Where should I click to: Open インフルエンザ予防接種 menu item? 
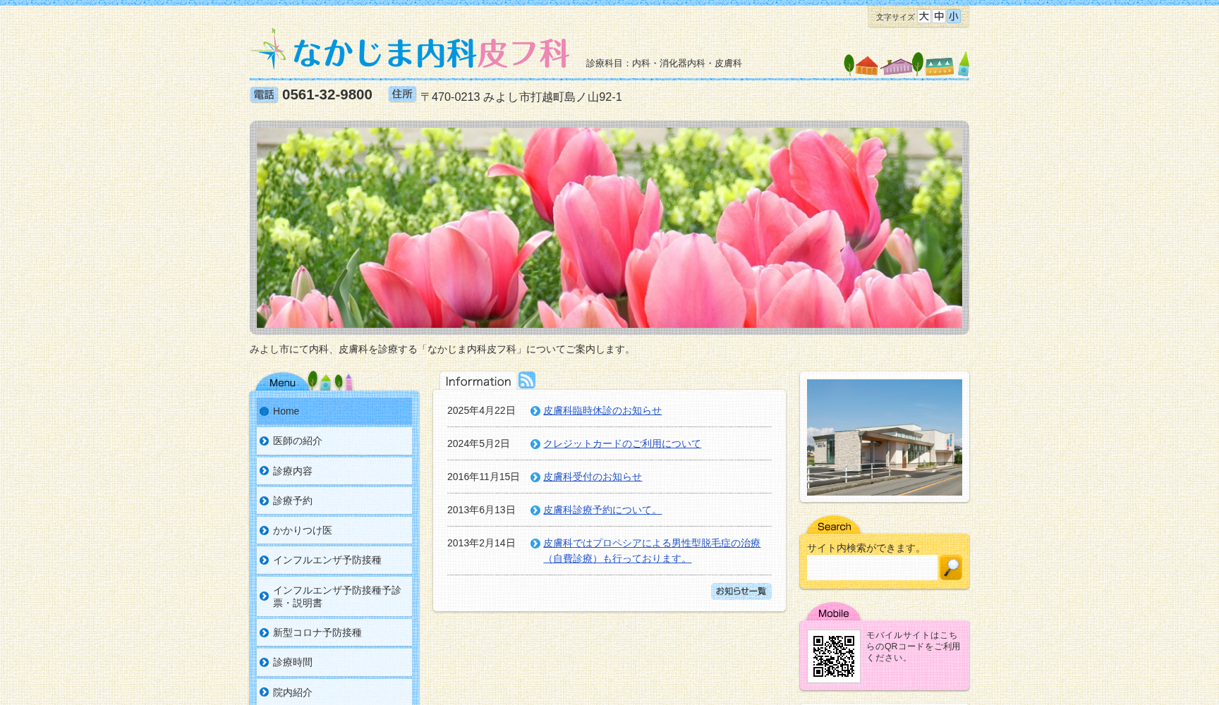(334, 560)
